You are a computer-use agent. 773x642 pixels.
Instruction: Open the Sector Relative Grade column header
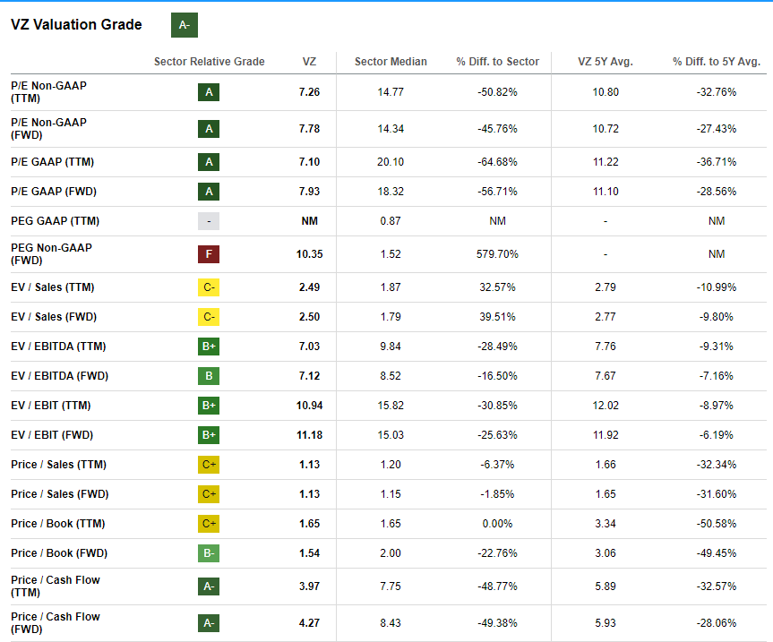(209, 62)
